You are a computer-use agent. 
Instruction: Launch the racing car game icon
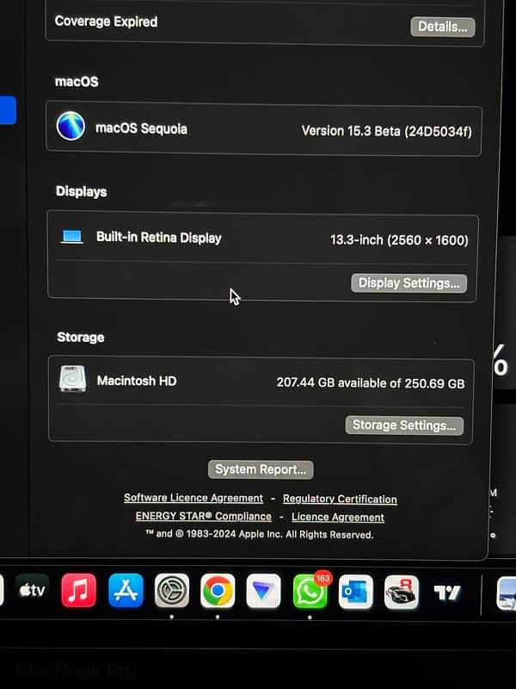[401, 593]
